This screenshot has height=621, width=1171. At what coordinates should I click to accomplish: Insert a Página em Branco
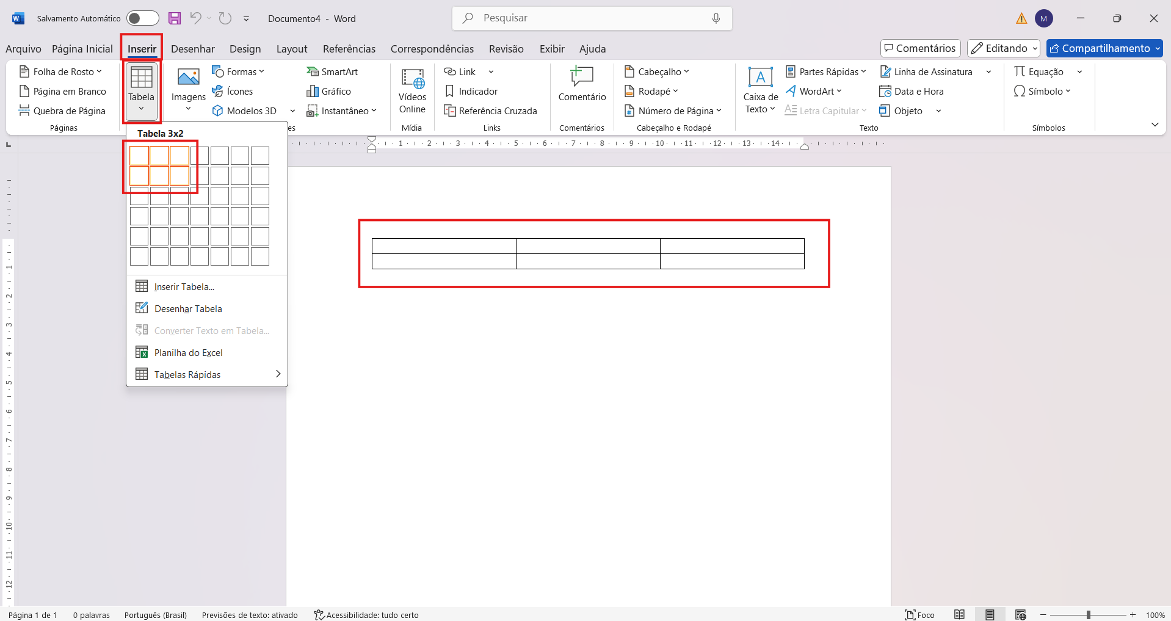63,92
